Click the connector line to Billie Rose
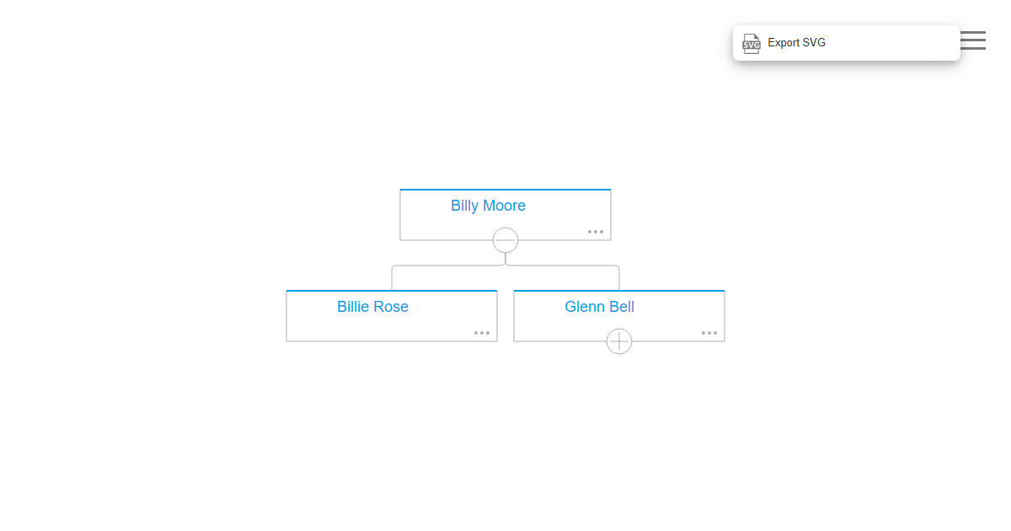The height and width of the screenshot is (531, 1011). pos(438,265)
